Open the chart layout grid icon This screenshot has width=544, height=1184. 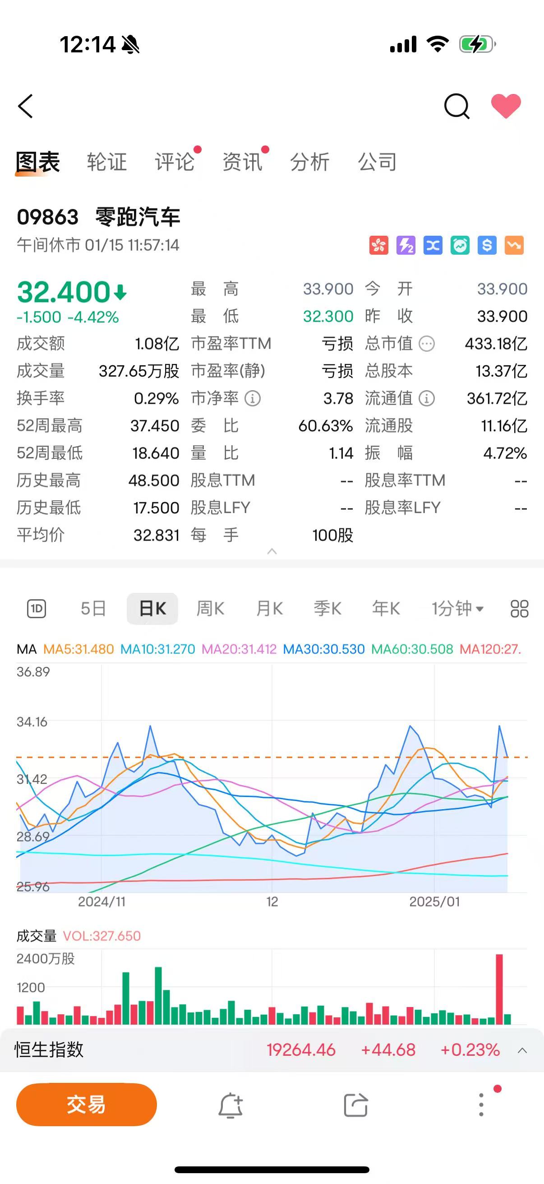519,609
